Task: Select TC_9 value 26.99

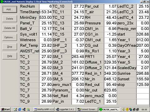Action: pyautogui.click(x=45, y=101)
